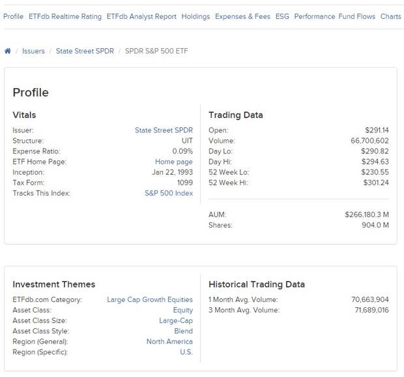
Task: Open the Fund Flows tab
Action: [357, 16]
